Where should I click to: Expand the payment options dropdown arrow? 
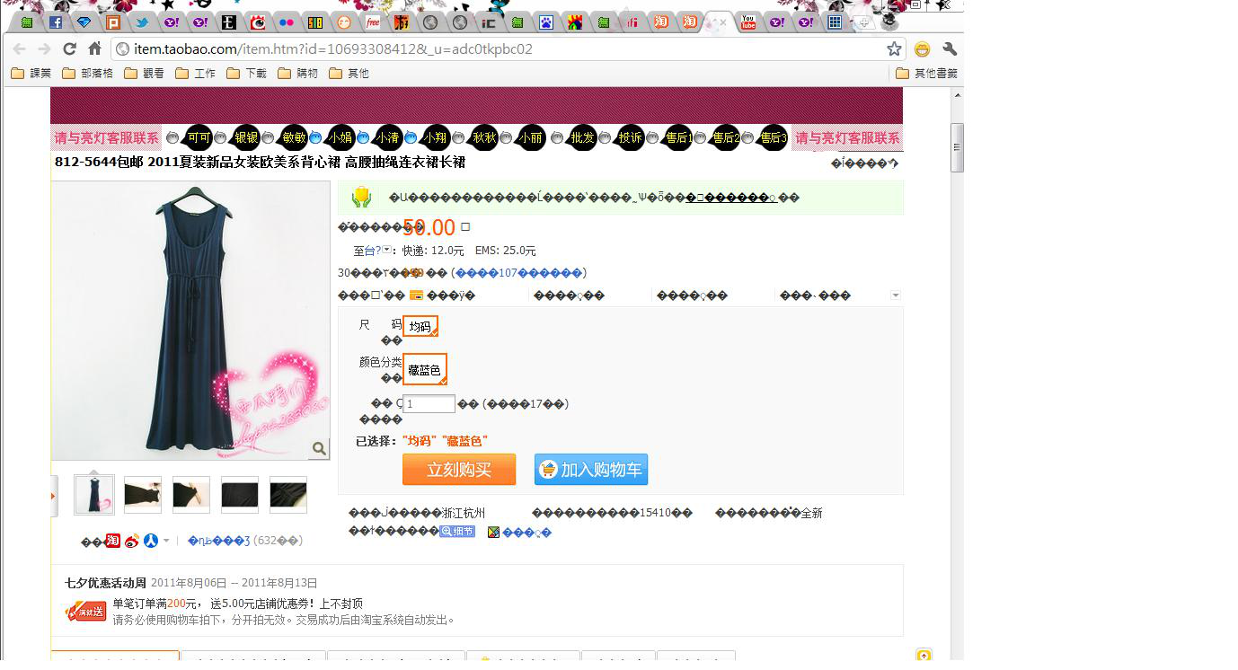pyautogui.click(x=895, y=295)
